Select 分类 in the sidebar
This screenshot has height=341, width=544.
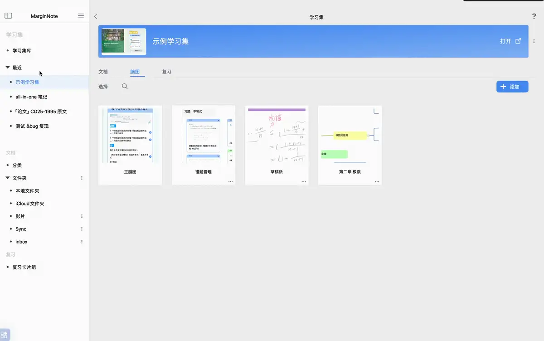coord(17,166)
